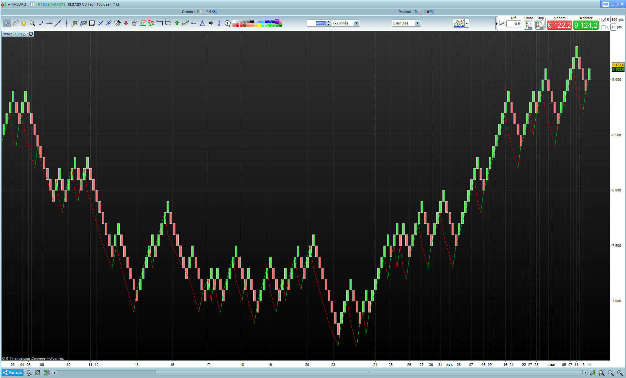
Task: Pick the black color swatch
Action: (x=252, y=22)
